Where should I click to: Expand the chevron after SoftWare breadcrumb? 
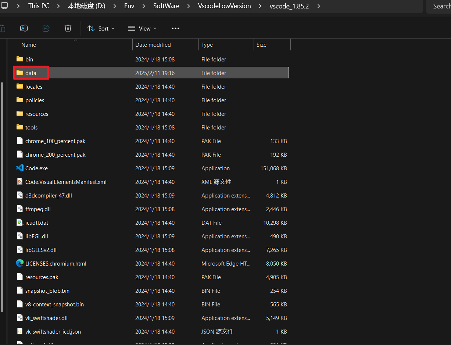click(x=189, y=6)
